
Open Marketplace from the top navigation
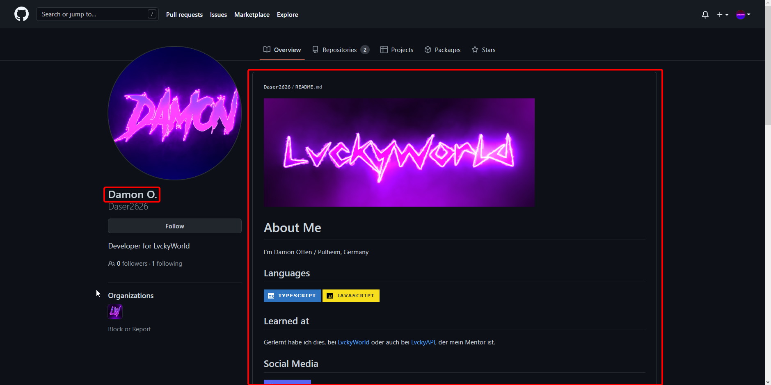coord(252,15)
